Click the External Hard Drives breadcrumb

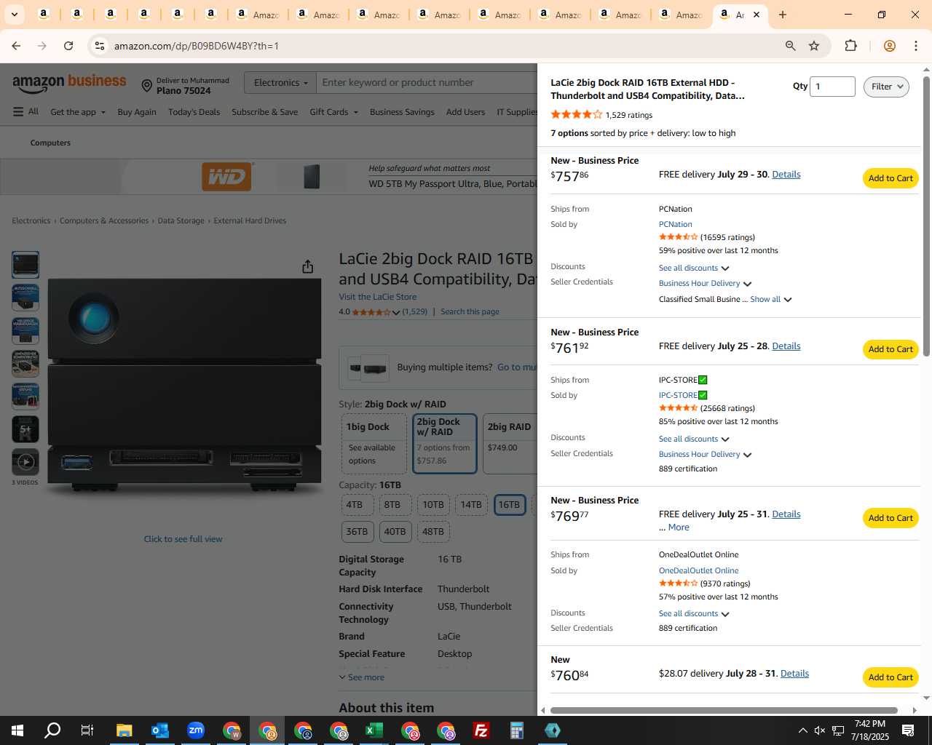250,220
